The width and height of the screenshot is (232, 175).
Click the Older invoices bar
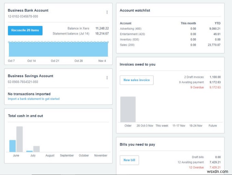click(128, 109)
